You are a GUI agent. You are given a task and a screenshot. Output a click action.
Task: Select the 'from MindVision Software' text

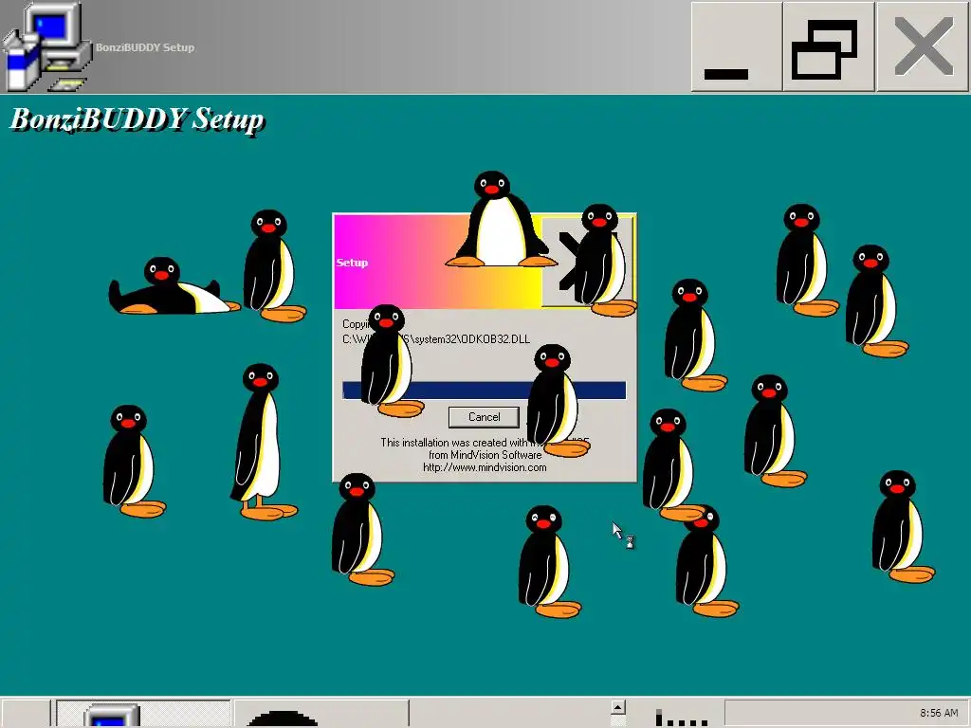coord(485,455)
